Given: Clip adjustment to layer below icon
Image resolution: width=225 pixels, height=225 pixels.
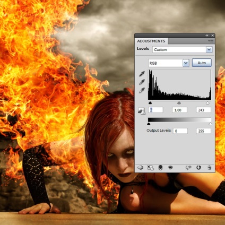Looking at the screenshot, I should pos(160,168).
